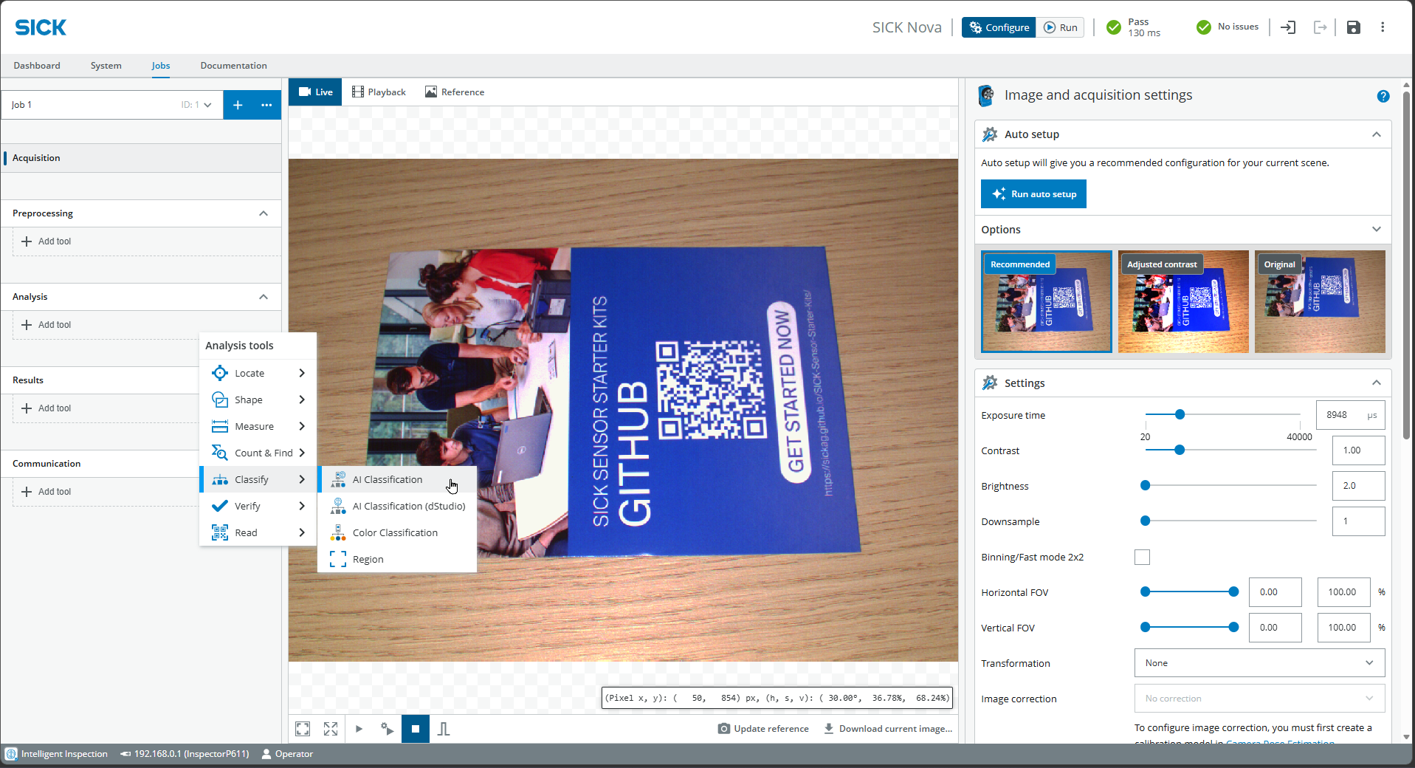
Task: Add a new job with plus button
Action: [238, 105]
